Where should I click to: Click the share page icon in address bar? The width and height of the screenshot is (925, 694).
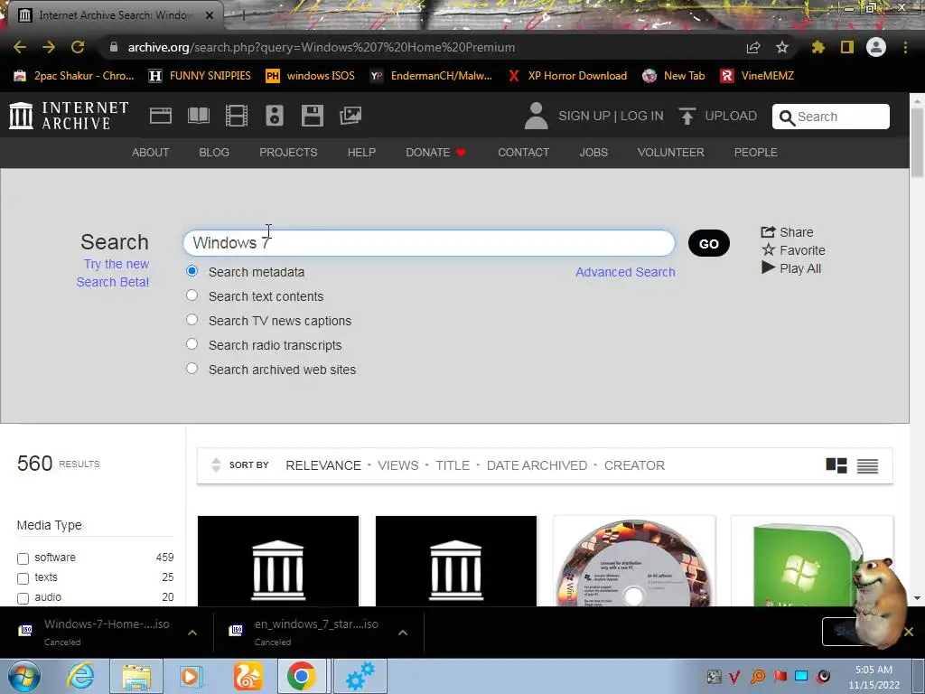(x=753, y=47)
